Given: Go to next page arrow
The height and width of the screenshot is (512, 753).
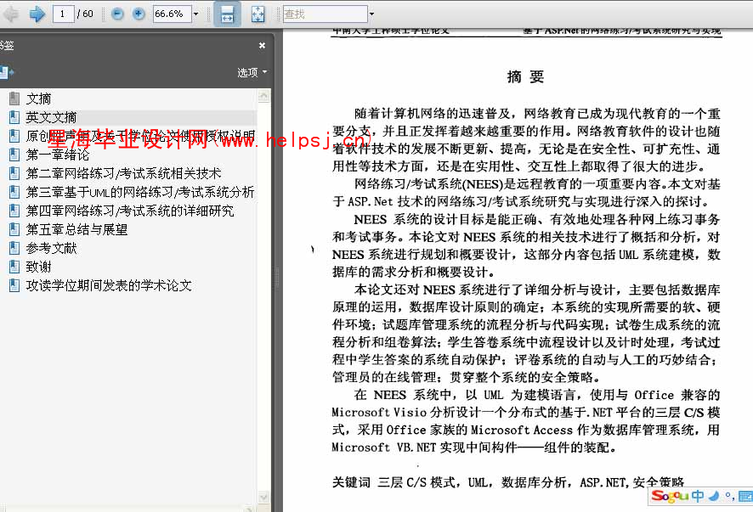Looking at the screenshot, I should (x=37, y=14).
